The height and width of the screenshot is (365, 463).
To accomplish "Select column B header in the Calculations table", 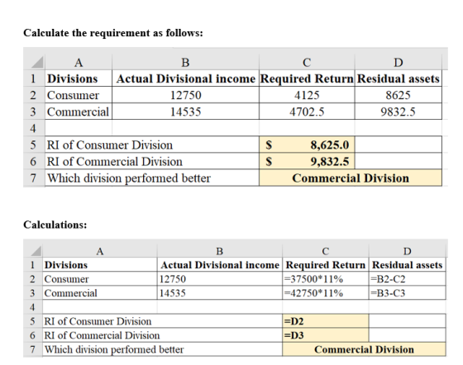I will (219, 251).
